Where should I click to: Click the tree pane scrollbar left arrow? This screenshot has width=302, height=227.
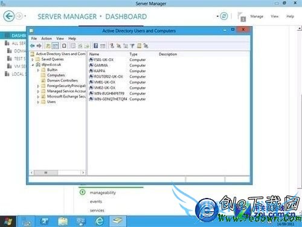31,173
